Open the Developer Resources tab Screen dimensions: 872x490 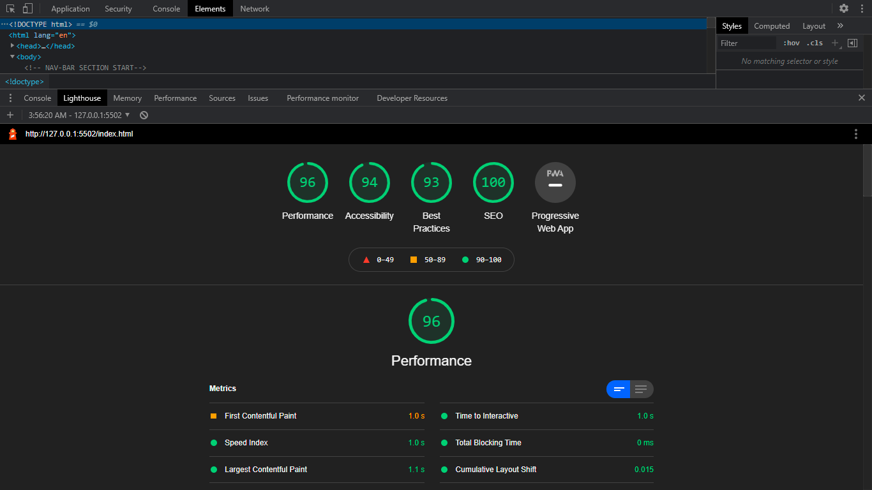(412, 98)
